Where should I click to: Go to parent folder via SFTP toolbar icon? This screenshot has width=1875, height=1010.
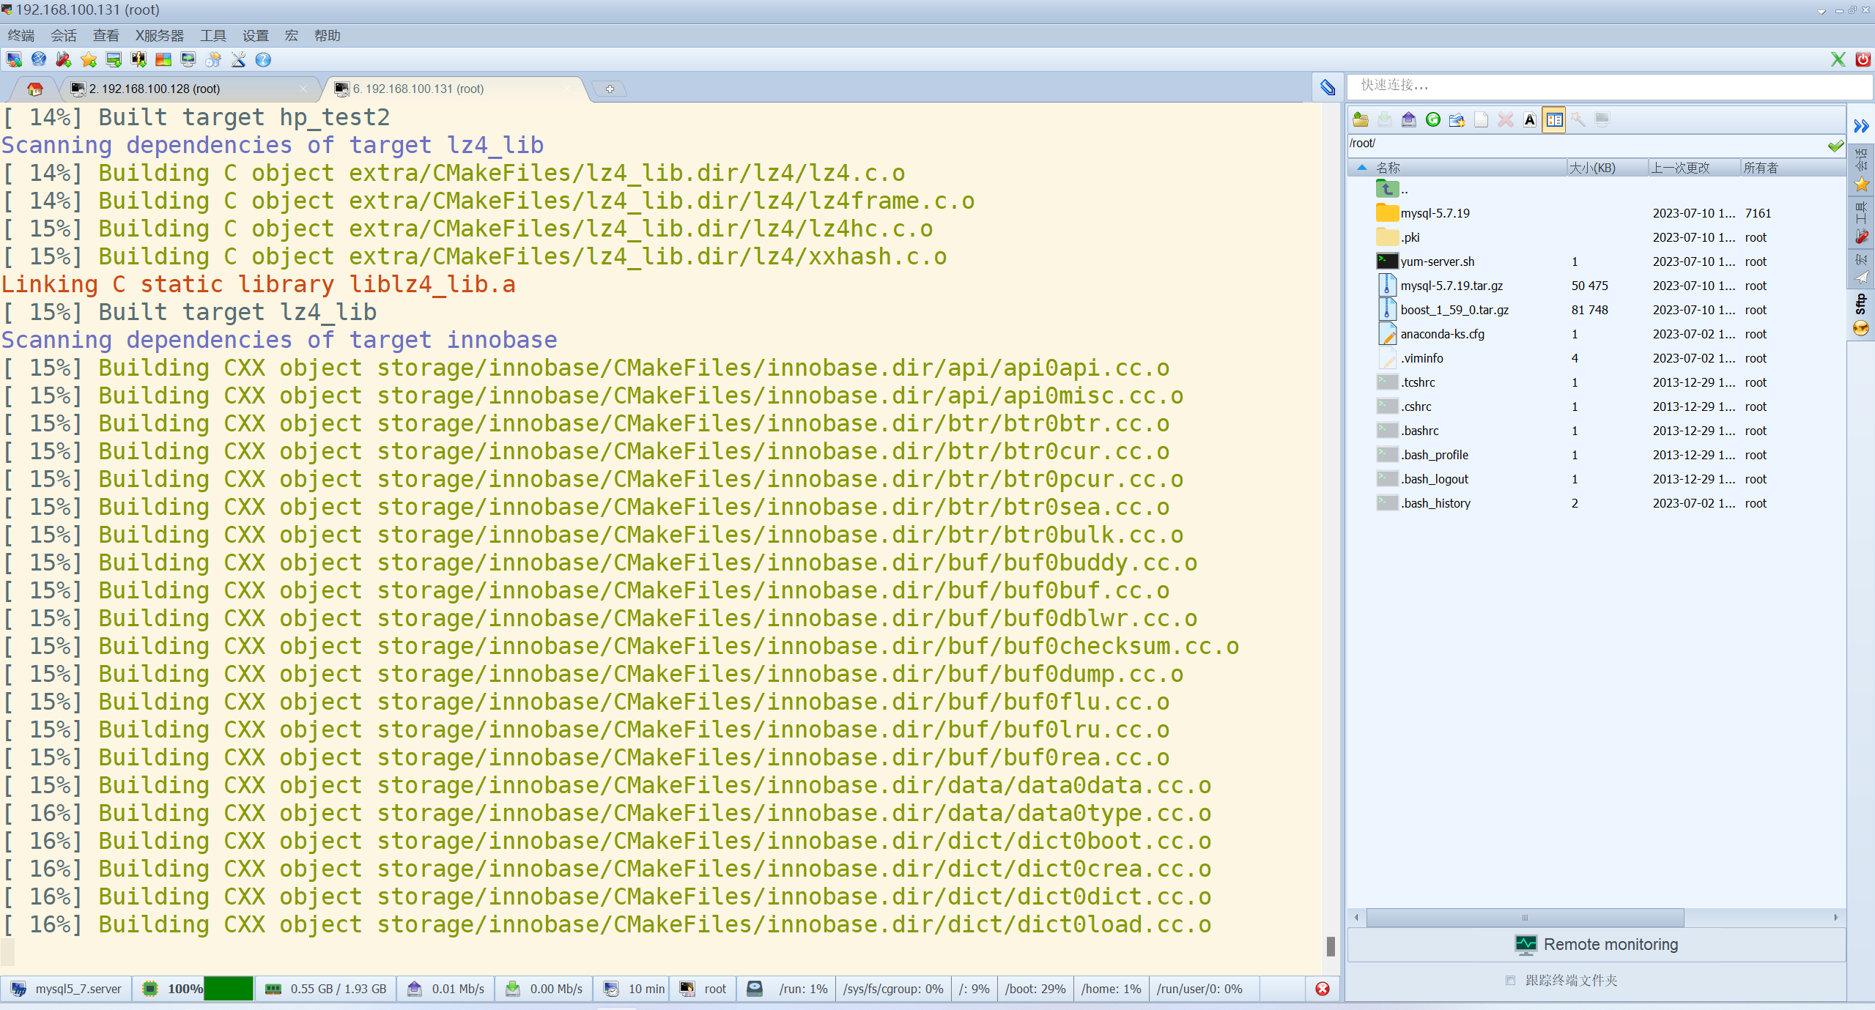pos(1361,119)
